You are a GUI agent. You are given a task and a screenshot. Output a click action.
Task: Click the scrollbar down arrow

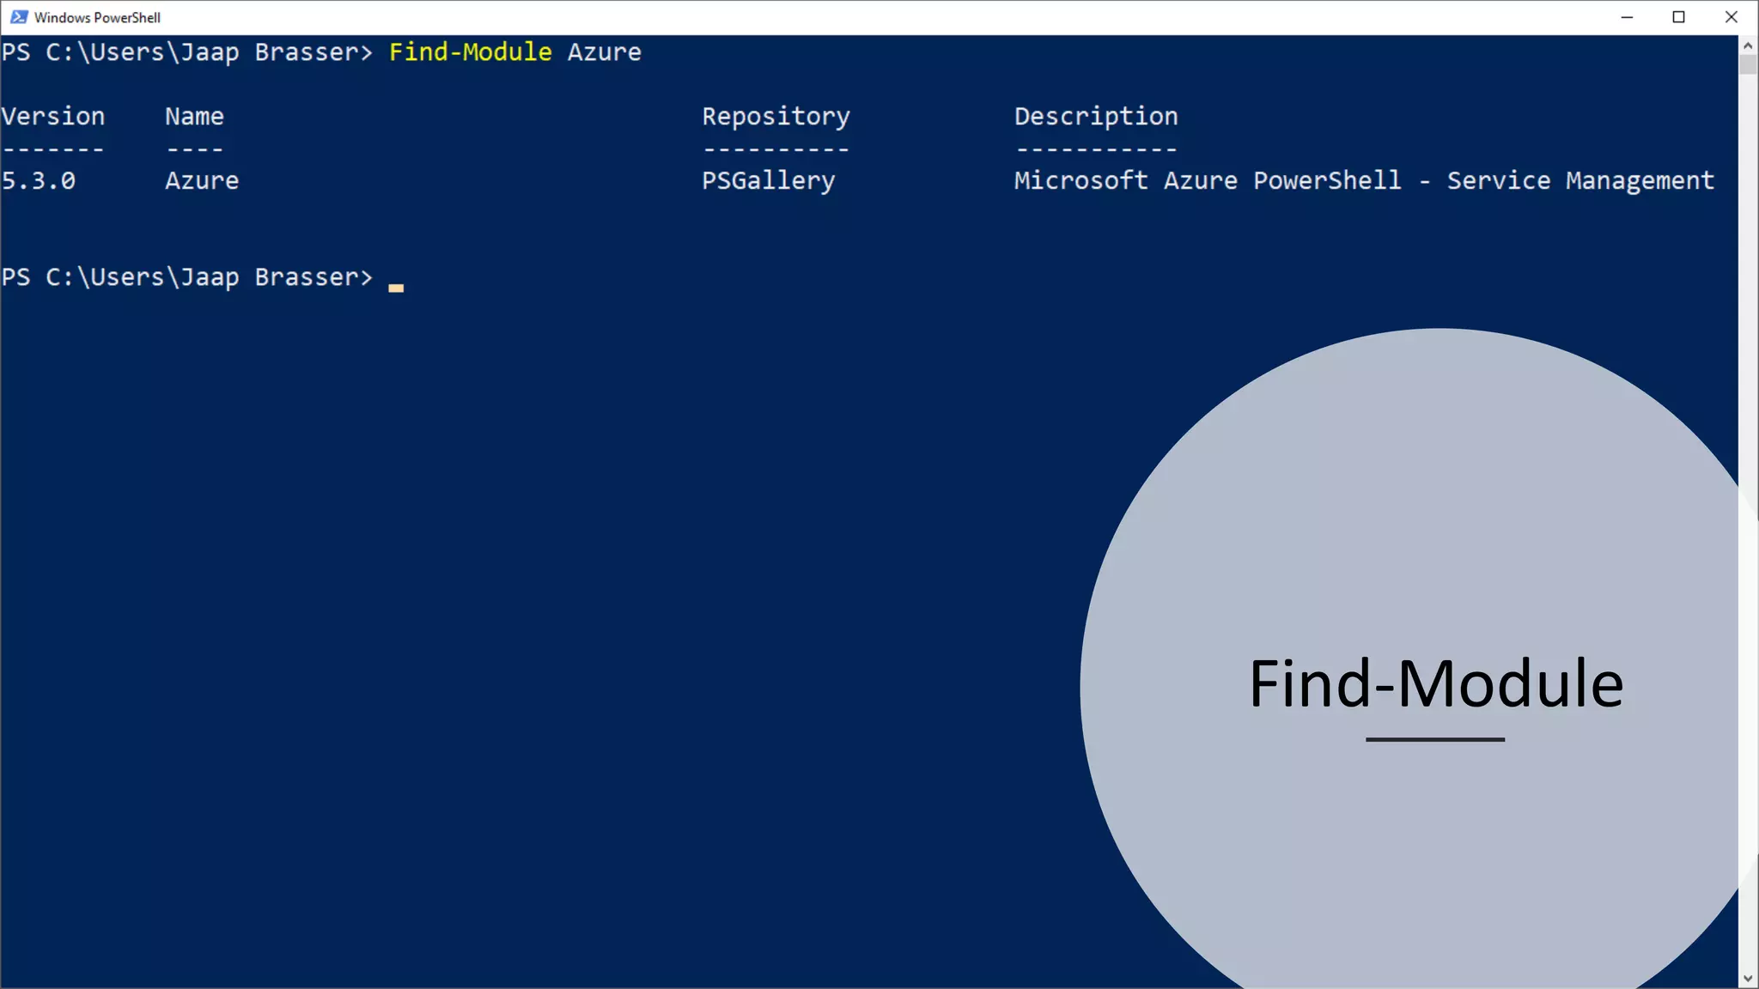(1748, 978)
